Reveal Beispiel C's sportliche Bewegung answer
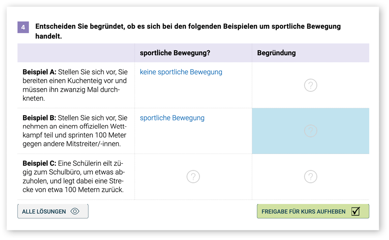 tap(193, 177)
